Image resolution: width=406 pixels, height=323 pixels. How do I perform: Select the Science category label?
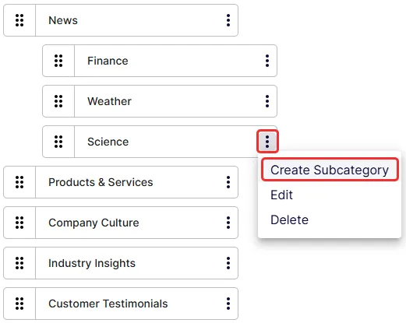pos(108,142)
